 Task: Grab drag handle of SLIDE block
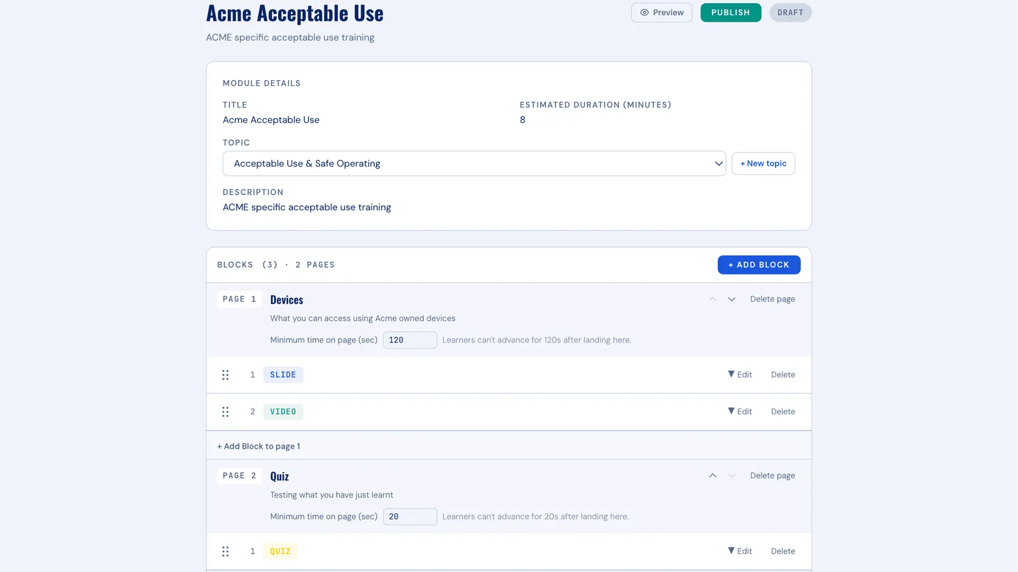[x=225, y=375]
